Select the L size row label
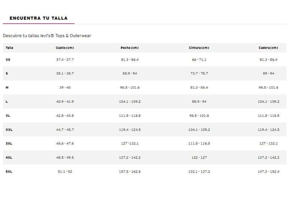Viewport: 287px width, 198px height. [x=7, y=102]
